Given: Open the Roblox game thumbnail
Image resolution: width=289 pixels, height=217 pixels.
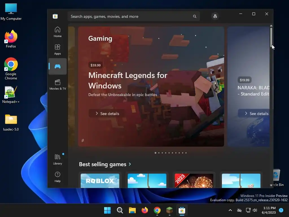Looking at the screenshot, I should pos(100,181).
